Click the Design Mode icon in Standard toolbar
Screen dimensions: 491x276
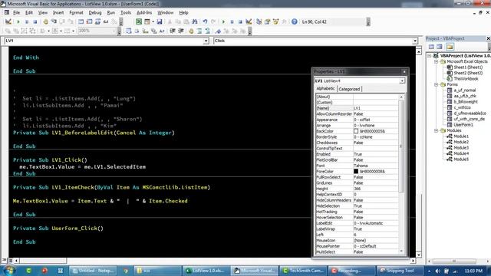249,21
